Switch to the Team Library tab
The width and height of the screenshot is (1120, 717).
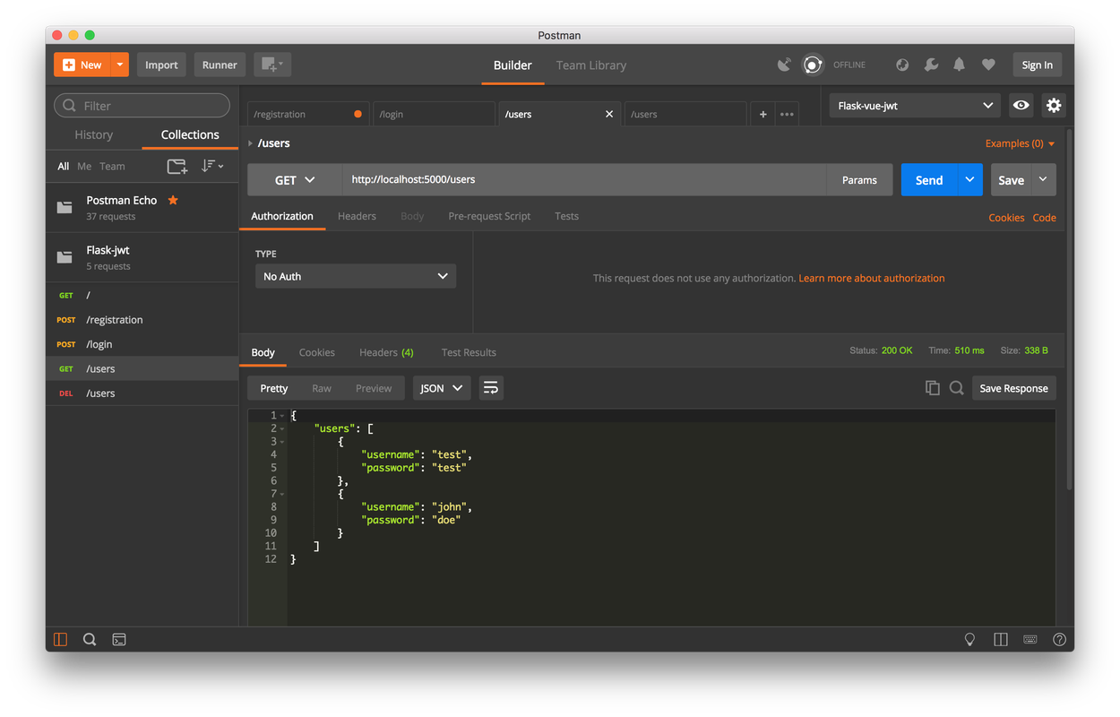[591, 65]
